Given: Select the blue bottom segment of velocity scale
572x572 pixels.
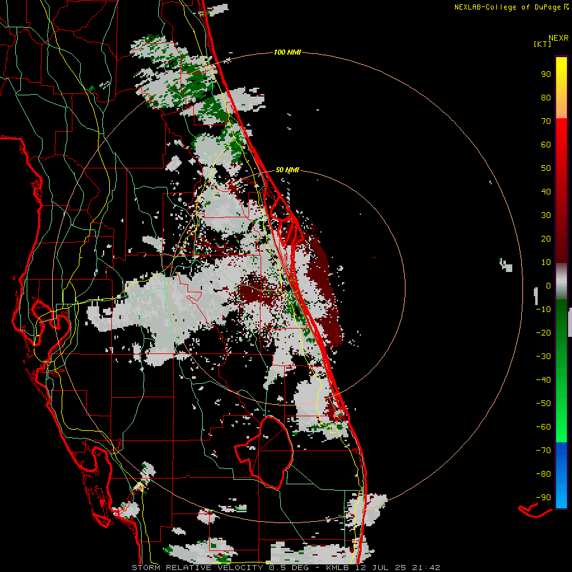Looking at the screenshot, I should [x=561, y=475].
